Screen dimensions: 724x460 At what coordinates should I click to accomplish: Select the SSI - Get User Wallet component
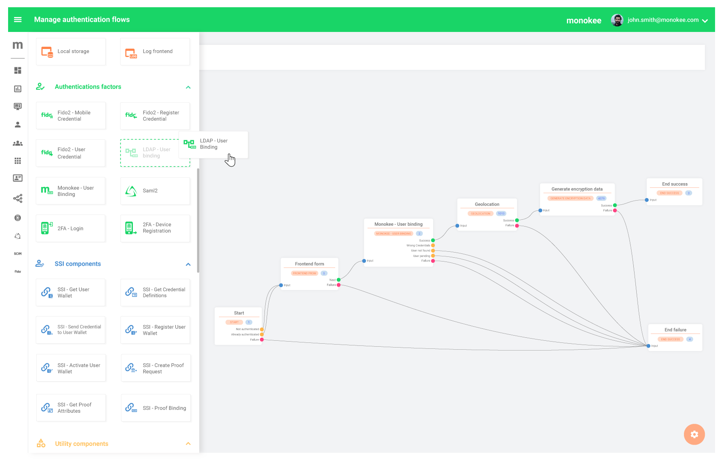[x=71, y=293]
